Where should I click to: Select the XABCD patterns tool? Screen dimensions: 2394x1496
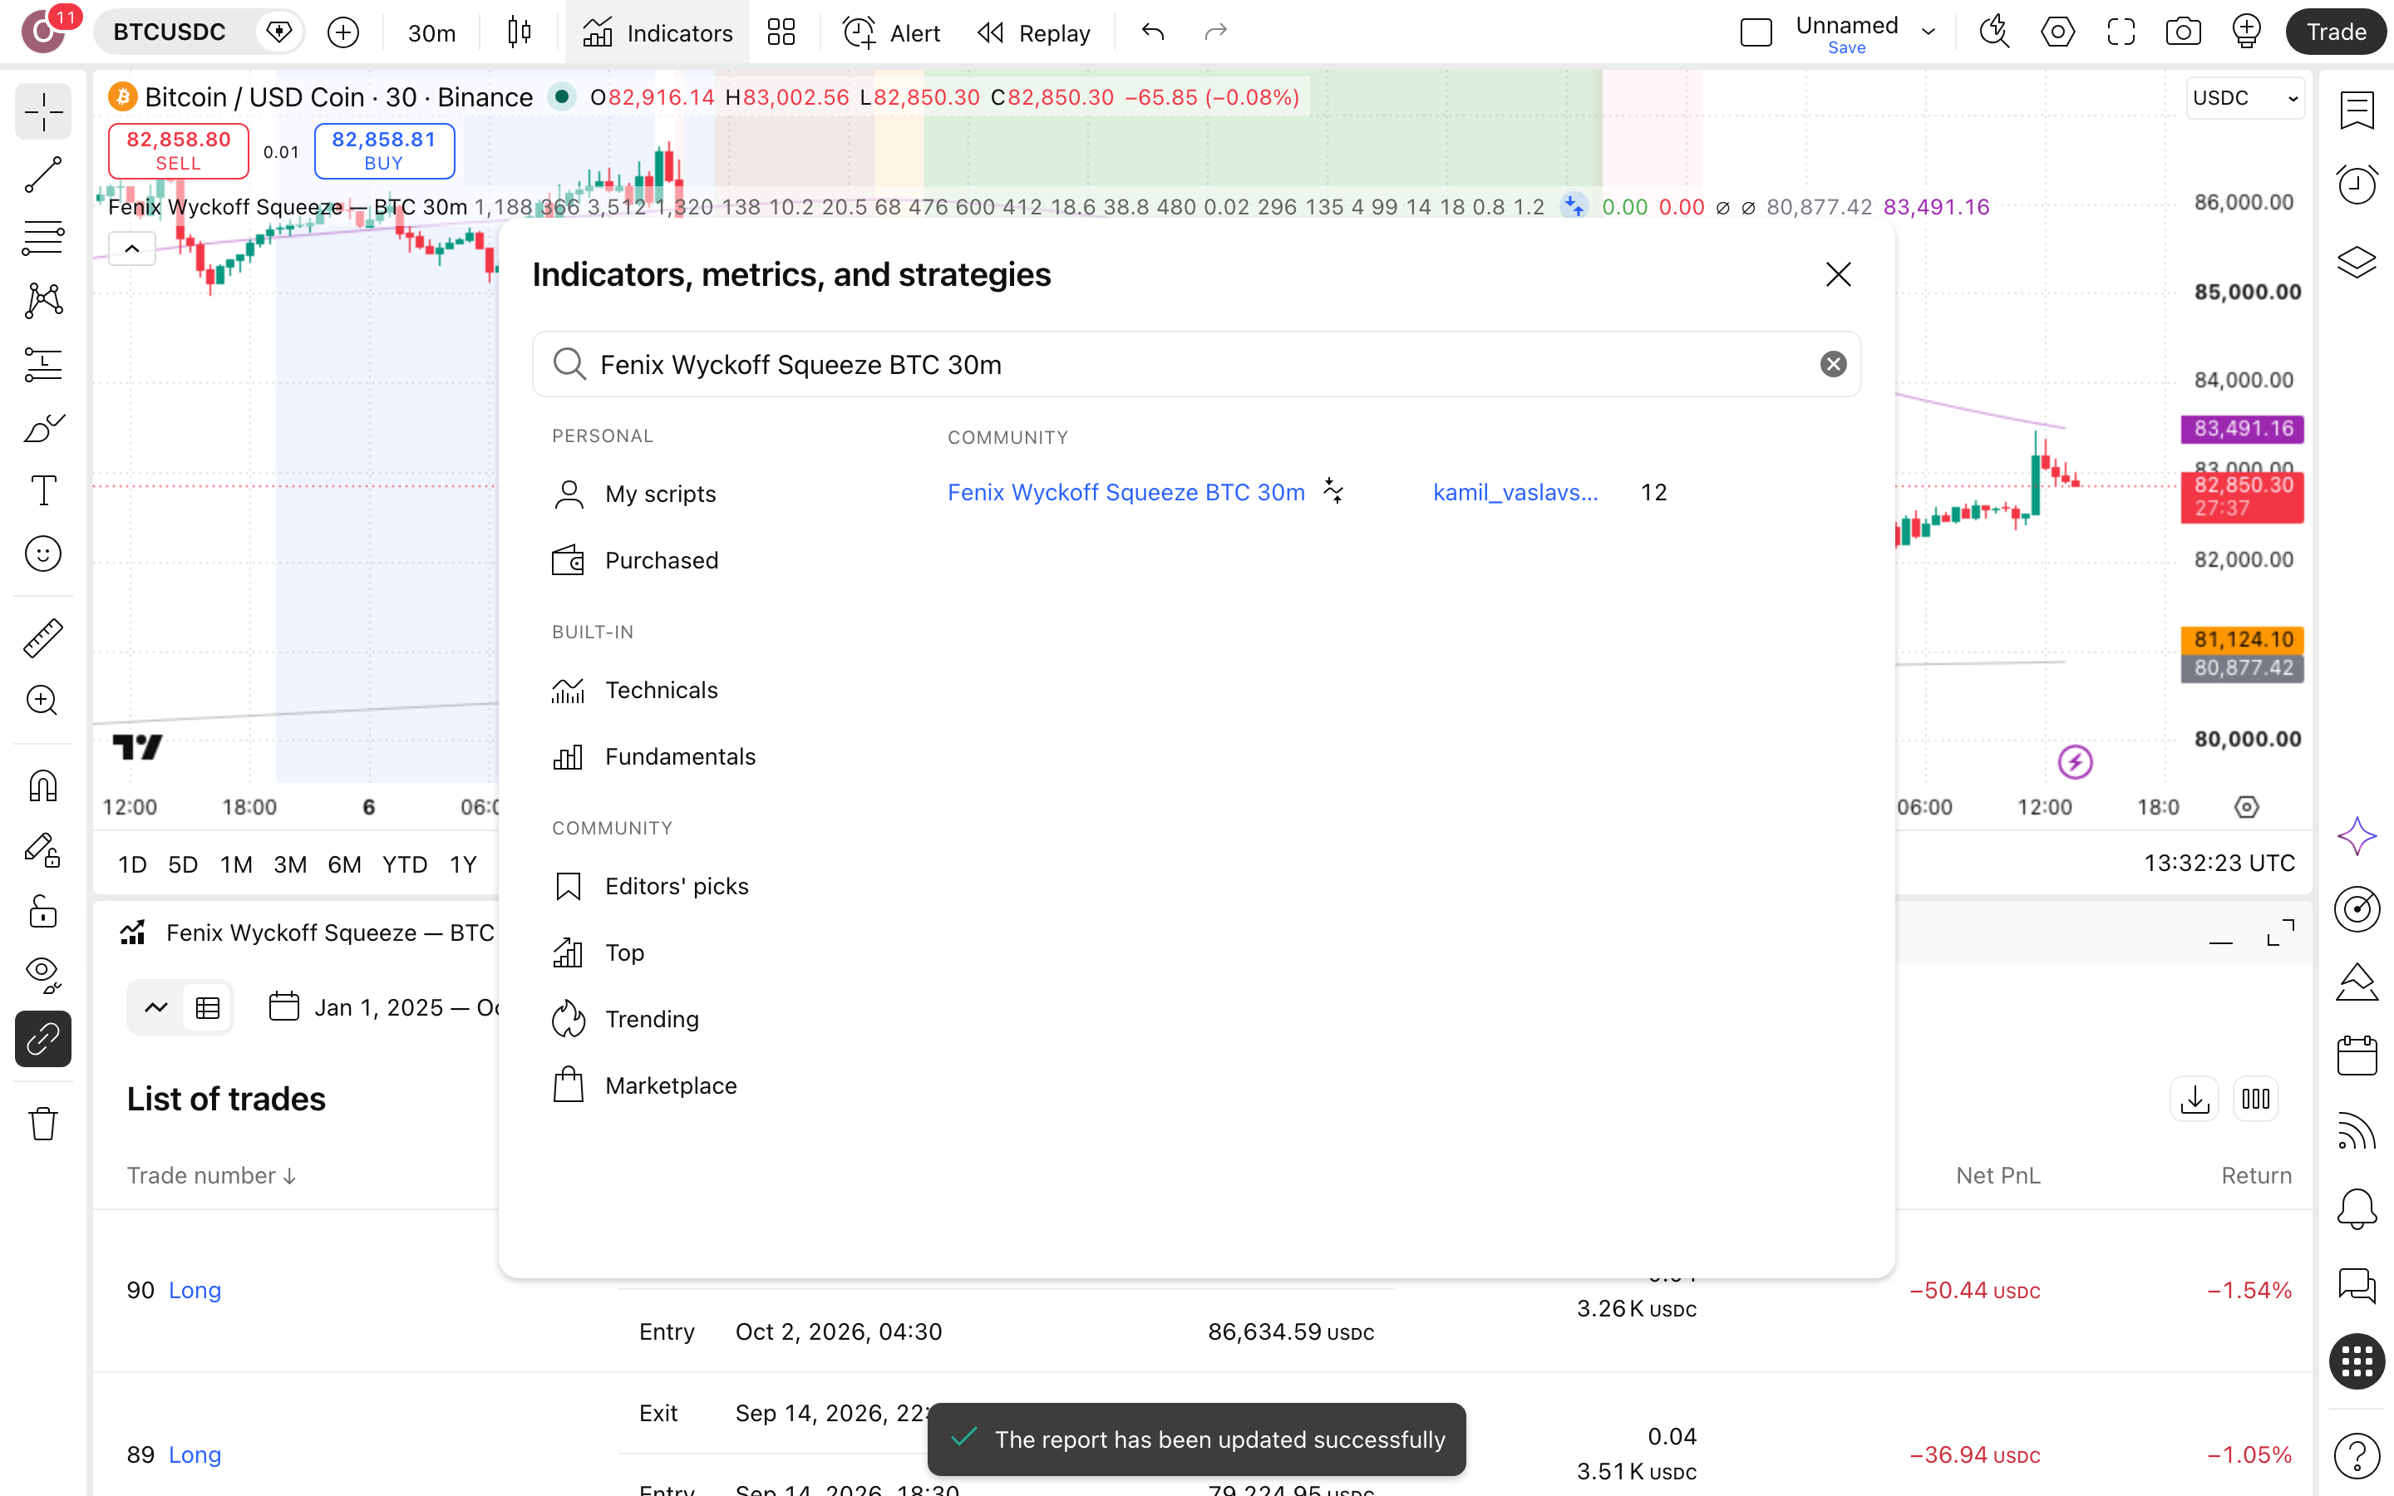point(42,301)
